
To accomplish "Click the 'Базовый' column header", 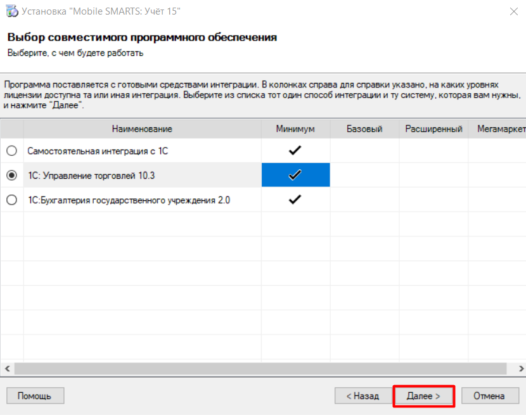I will 364,129.
